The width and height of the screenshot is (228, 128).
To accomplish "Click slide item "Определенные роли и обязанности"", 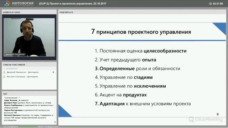I will point(138,69).
